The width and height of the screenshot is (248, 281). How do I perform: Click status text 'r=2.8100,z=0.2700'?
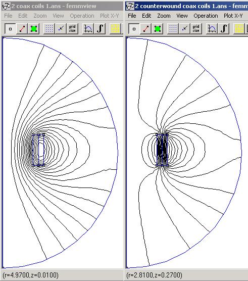coord(154,275)
